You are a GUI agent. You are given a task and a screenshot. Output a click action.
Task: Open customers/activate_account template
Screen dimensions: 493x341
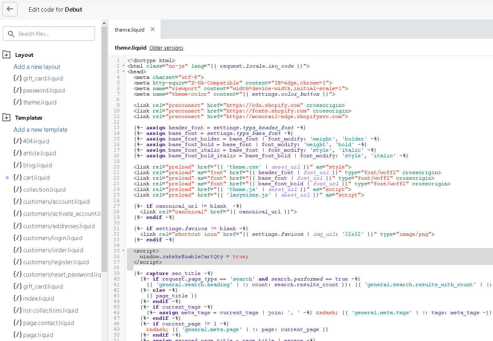[x=62, y=214]
